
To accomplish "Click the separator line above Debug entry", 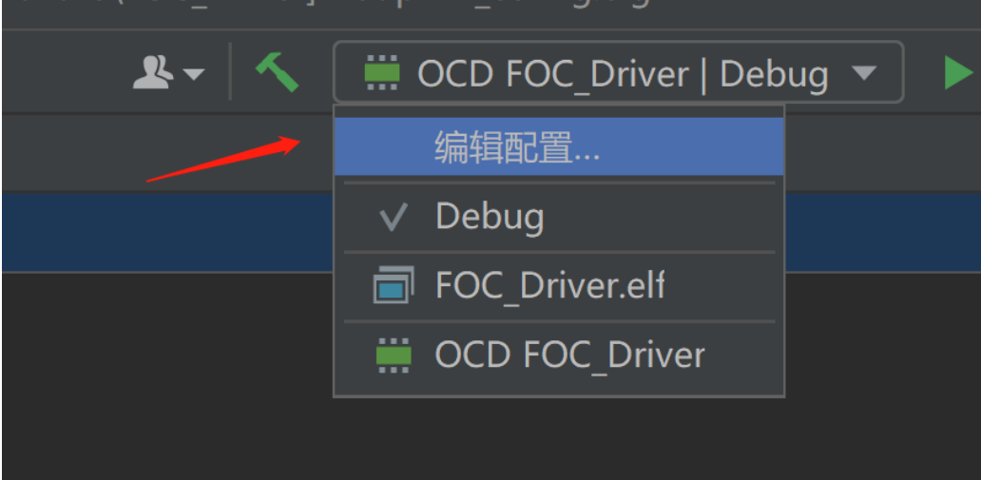I will [x=559, y=182].
